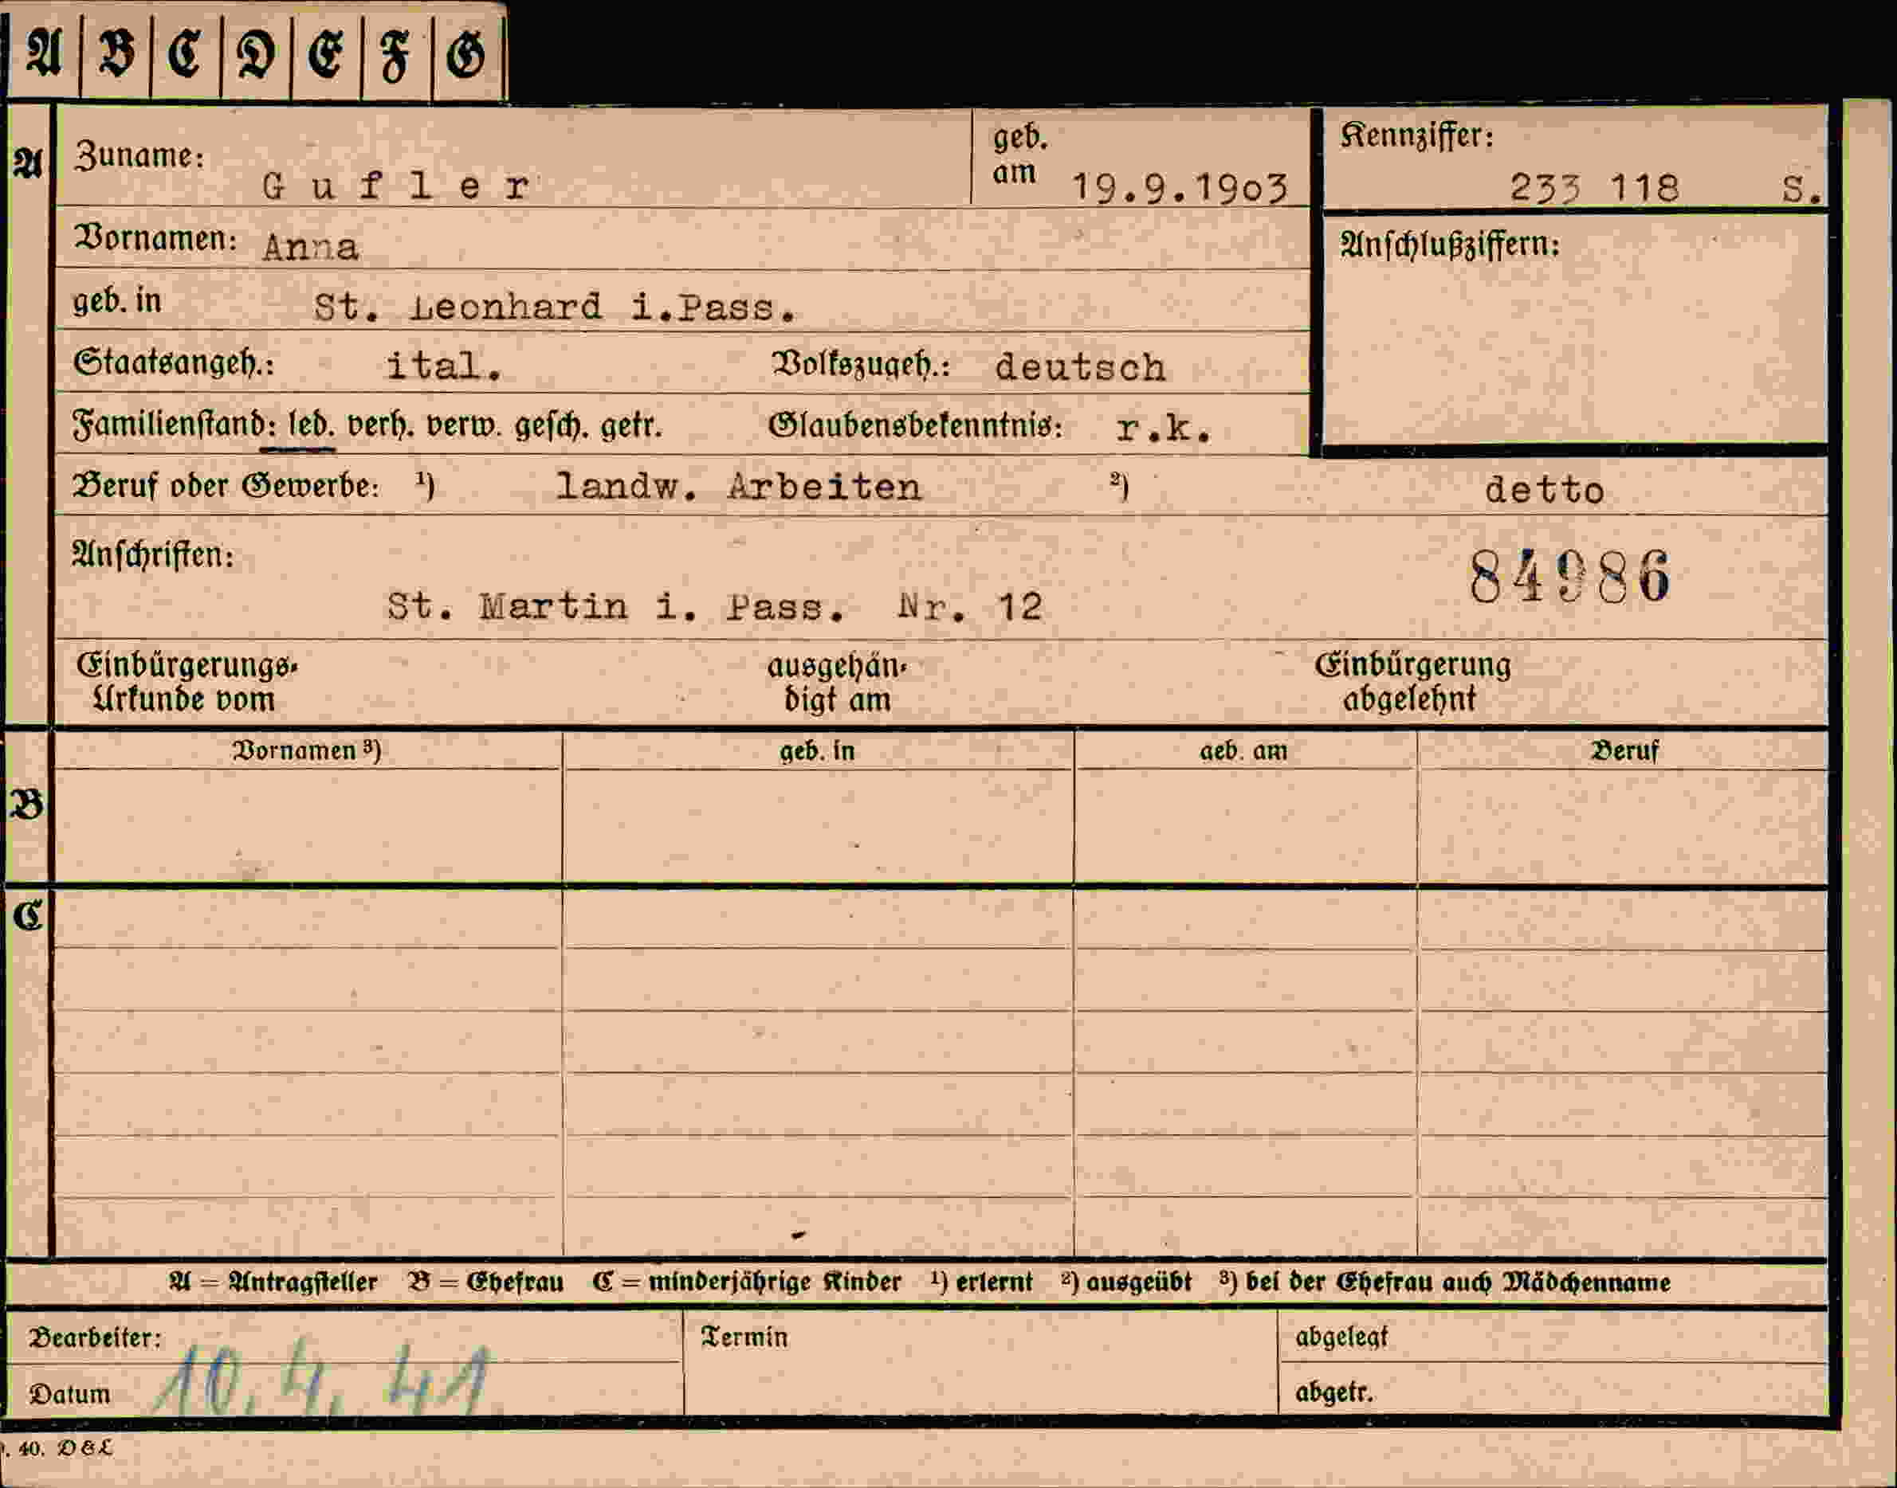Click the 'abgetr.' label

pyautogui.click(x=1333, y=1392)
